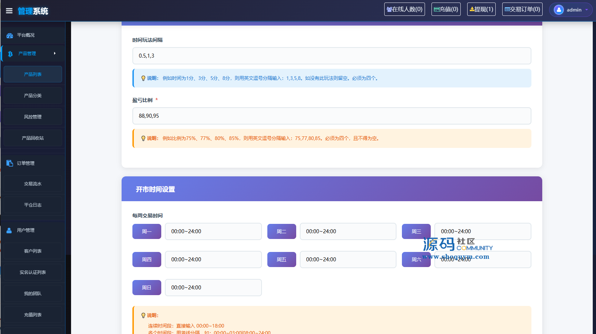Click the 订单管理 document icon
Screen dimensions: 596x334
10,163
